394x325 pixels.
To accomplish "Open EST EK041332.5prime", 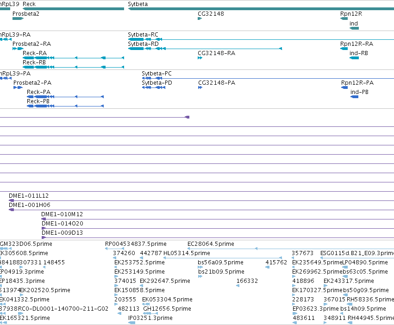I will pyautogui.click(x=25, y=300).
